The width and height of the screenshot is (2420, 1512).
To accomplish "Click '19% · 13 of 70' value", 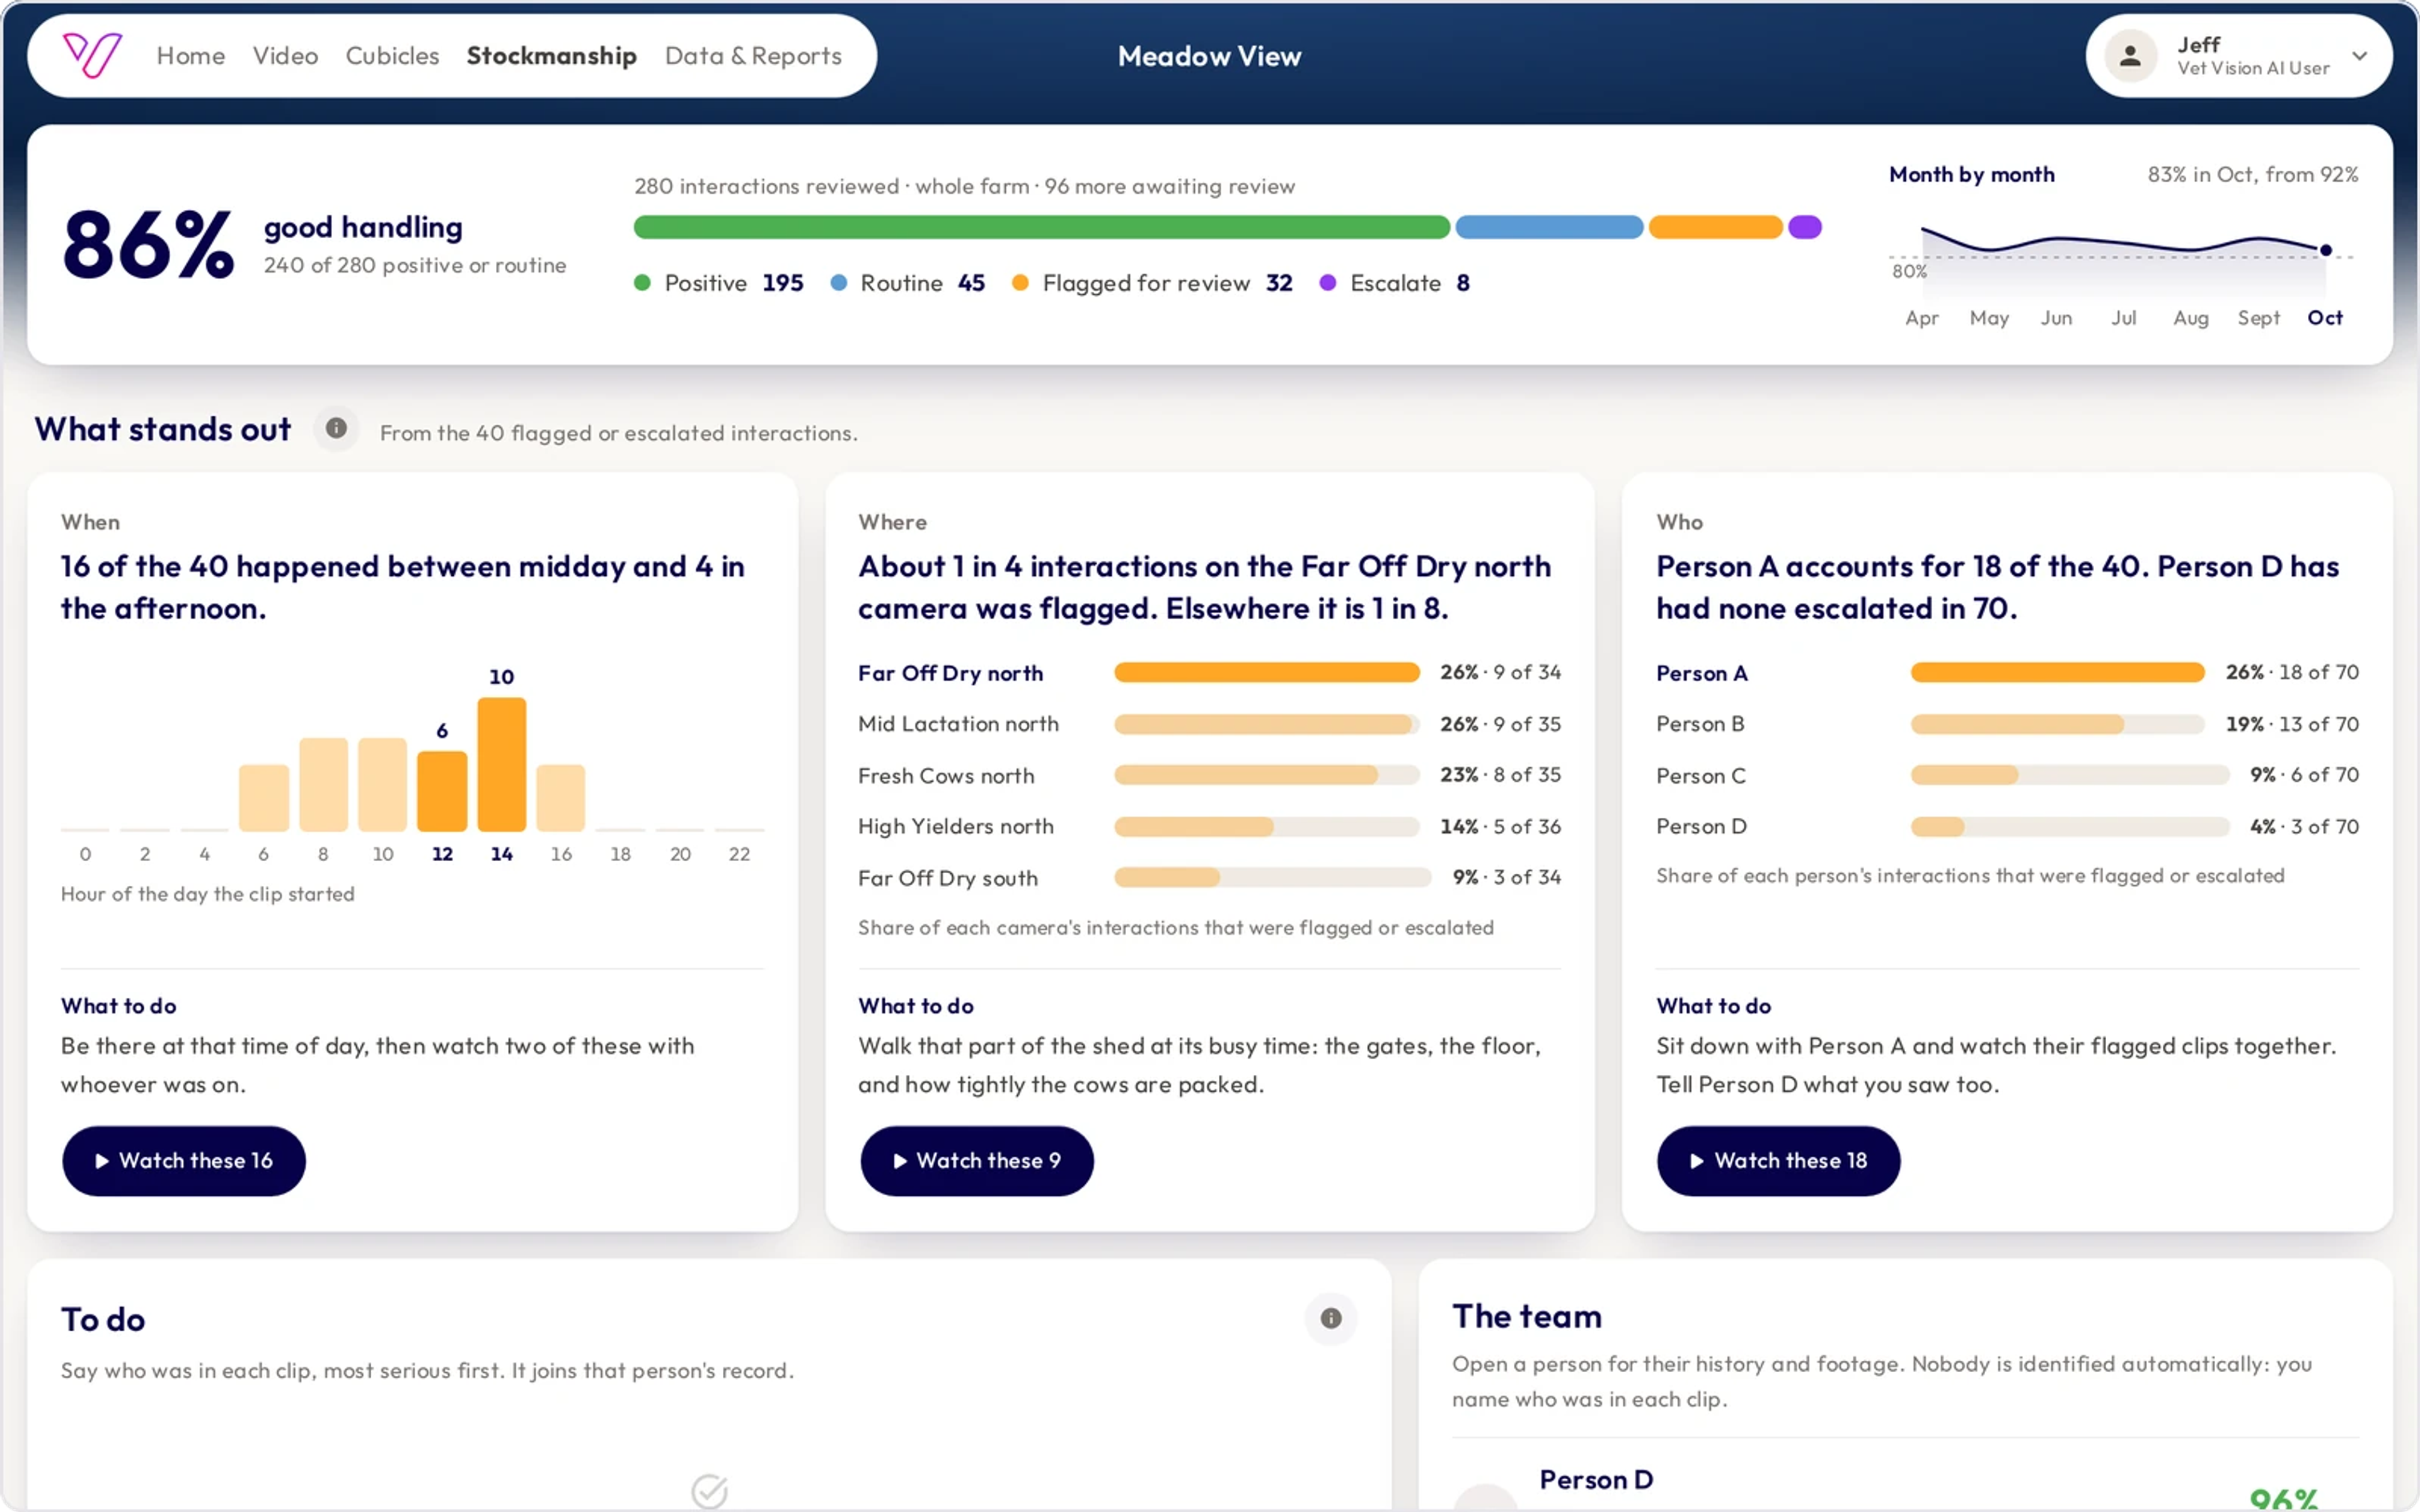I will (2292, 724).
